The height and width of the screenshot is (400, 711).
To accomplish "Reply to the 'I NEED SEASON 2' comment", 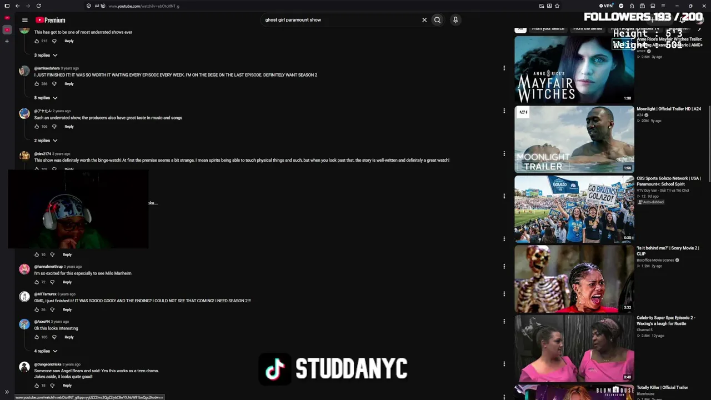I will coord(67,309).
